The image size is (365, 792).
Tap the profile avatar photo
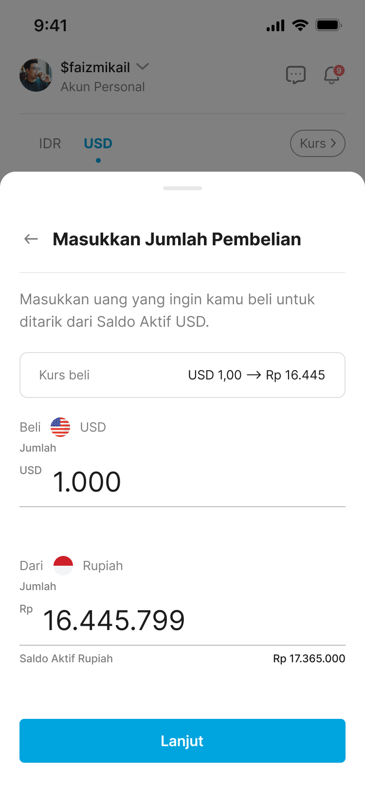(36, 75)
